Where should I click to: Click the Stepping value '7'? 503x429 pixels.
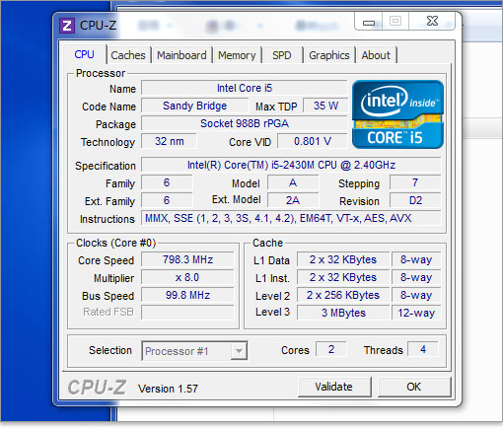click(x=415, y=182)
